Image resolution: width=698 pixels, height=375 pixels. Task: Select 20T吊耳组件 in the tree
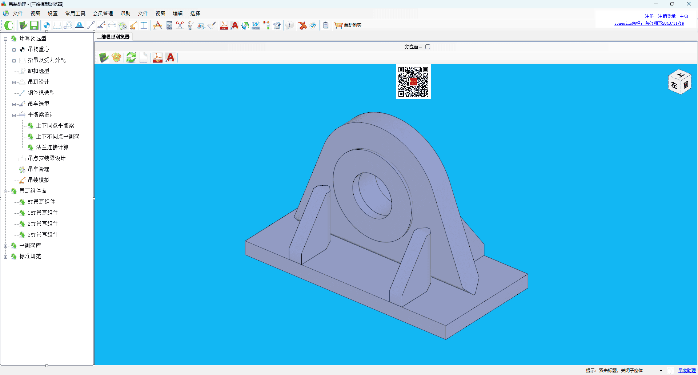pyautogui.click(x=43, y=224)
